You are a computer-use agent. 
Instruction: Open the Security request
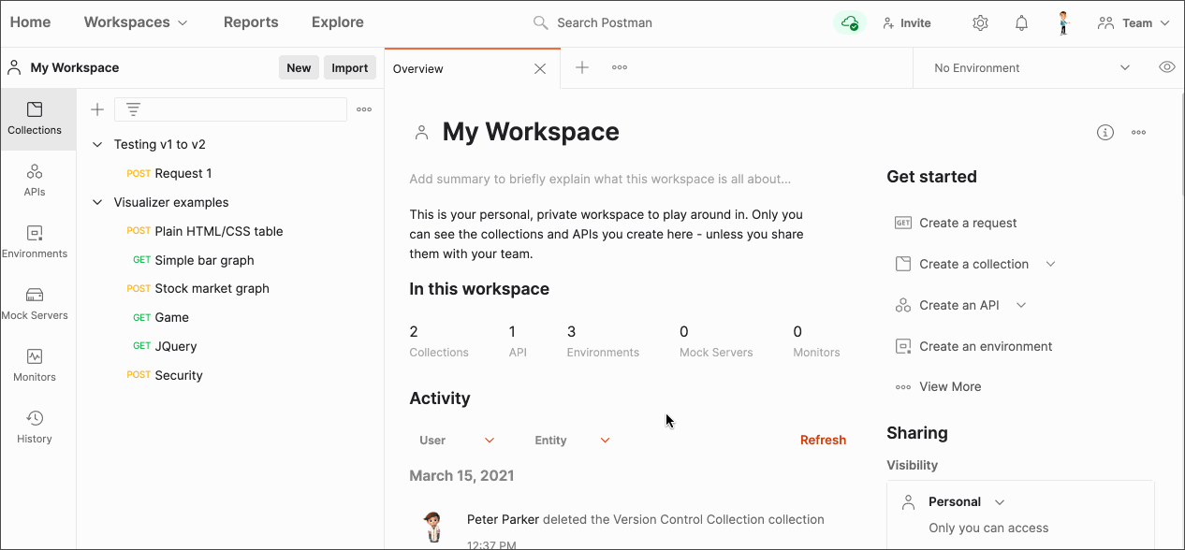pos(179,375)
